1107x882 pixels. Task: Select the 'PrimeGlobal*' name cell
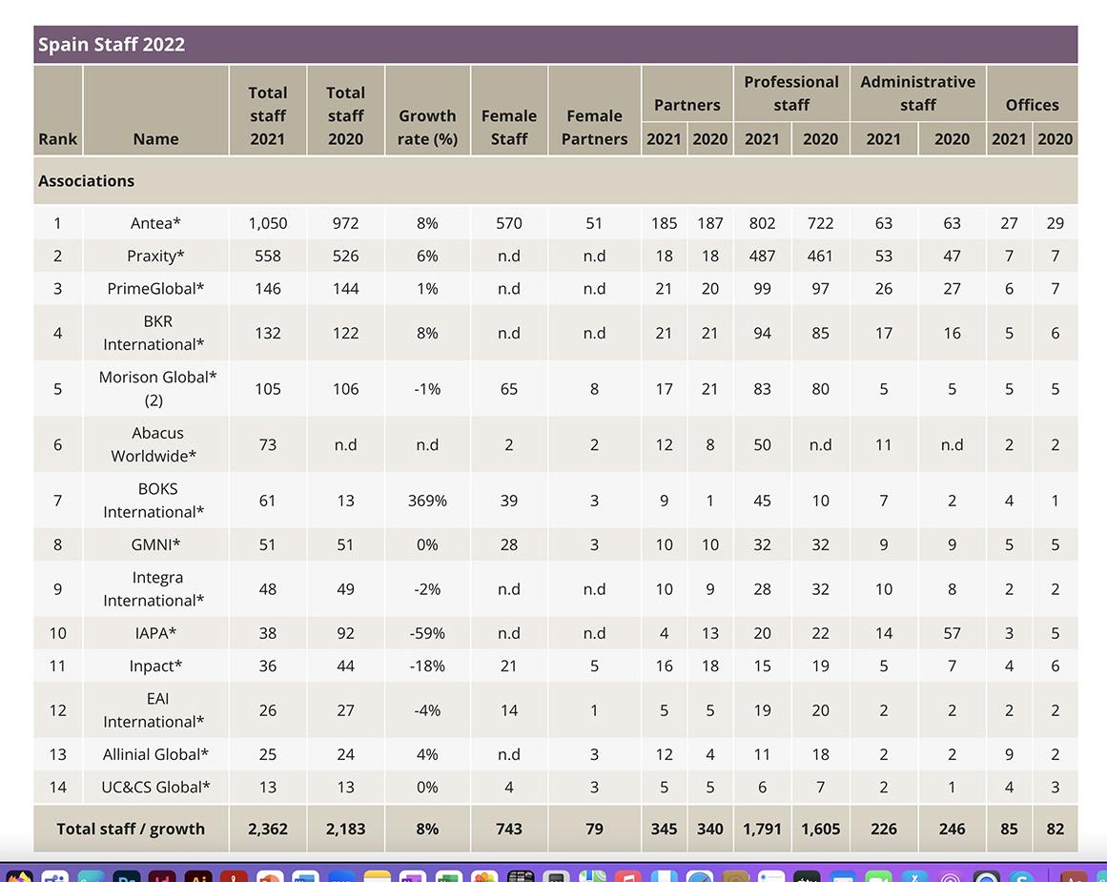pos(156,289)
